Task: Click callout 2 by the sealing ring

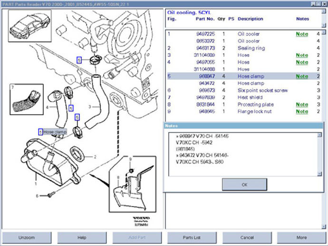Action: (x=95, y=157)
